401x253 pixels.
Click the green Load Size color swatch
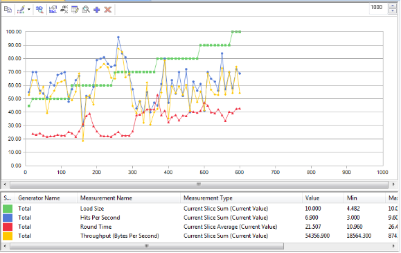(8, 209)
